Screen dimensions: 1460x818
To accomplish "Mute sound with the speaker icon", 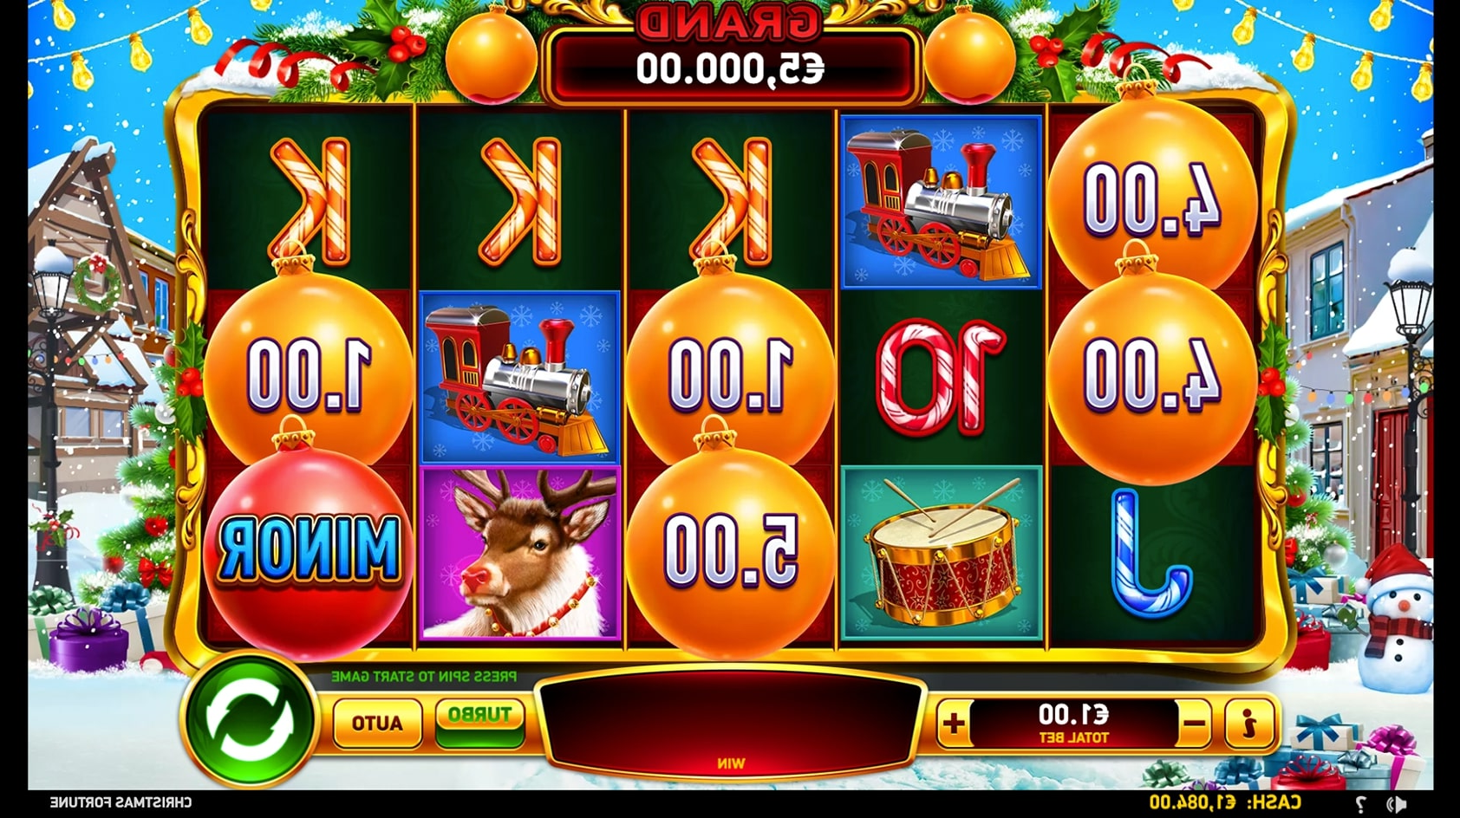I will pyautogui.click(x=1396, y=803).
